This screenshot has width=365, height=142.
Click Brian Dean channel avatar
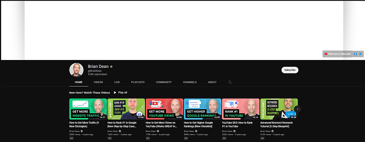pos(76,70)
